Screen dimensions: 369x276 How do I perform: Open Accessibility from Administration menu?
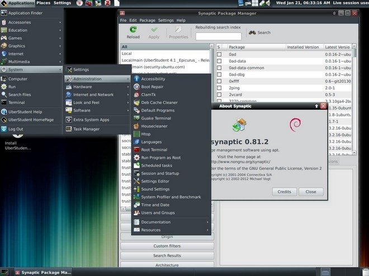coord(171,79)
